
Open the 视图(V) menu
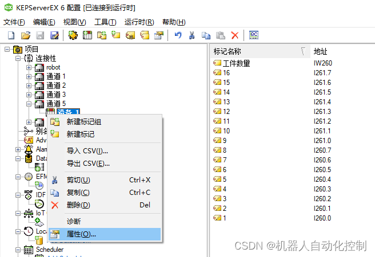point(75,22)
